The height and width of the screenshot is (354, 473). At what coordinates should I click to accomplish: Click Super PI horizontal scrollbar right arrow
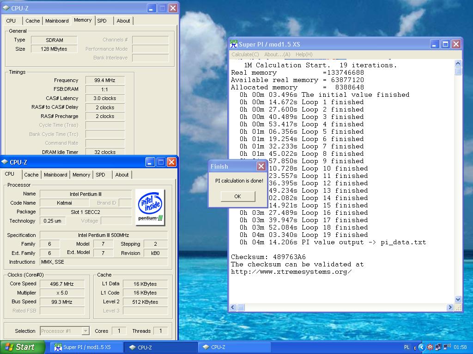click(450, 307)
